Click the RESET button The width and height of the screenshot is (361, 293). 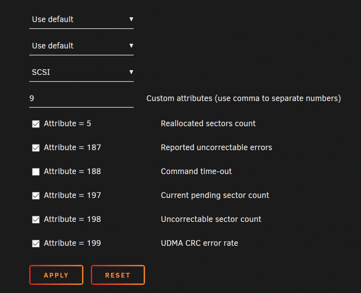point(118,275)
